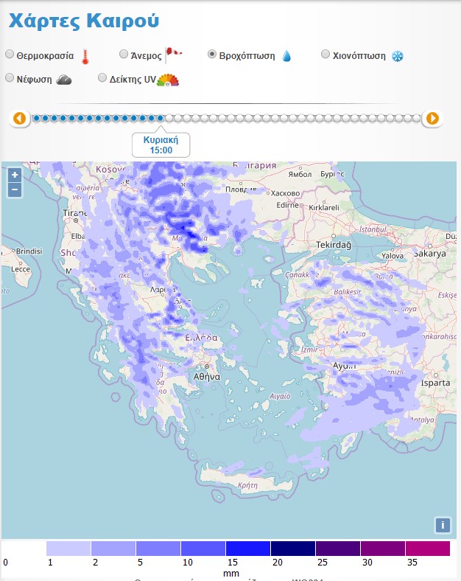461x581 pixels.
Task: Click the UV index gauge icon
Action: pos(169,80)
